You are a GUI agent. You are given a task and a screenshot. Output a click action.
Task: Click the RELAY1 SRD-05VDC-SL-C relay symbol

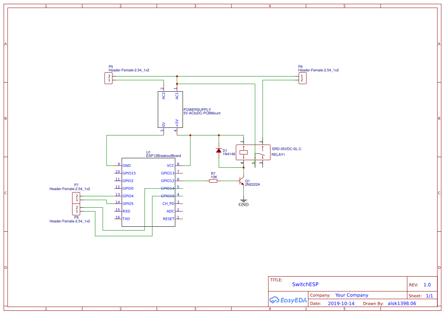pos(253,152)
